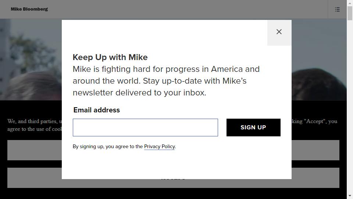Open the Privacy Policy link
Viewport: 353px width, 199px height.
pos(159,147)
